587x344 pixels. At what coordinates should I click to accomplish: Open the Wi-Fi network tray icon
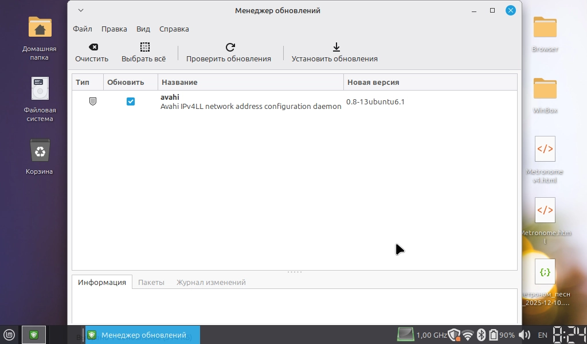coord(468,335)
